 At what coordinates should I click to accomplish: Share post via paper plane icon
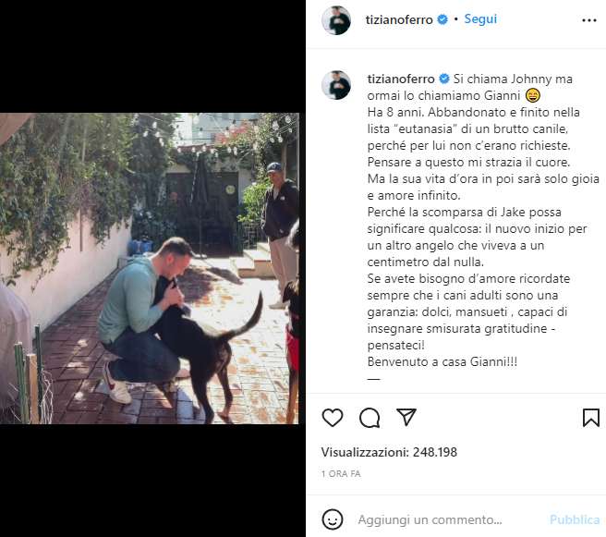(x=406, y=418)
